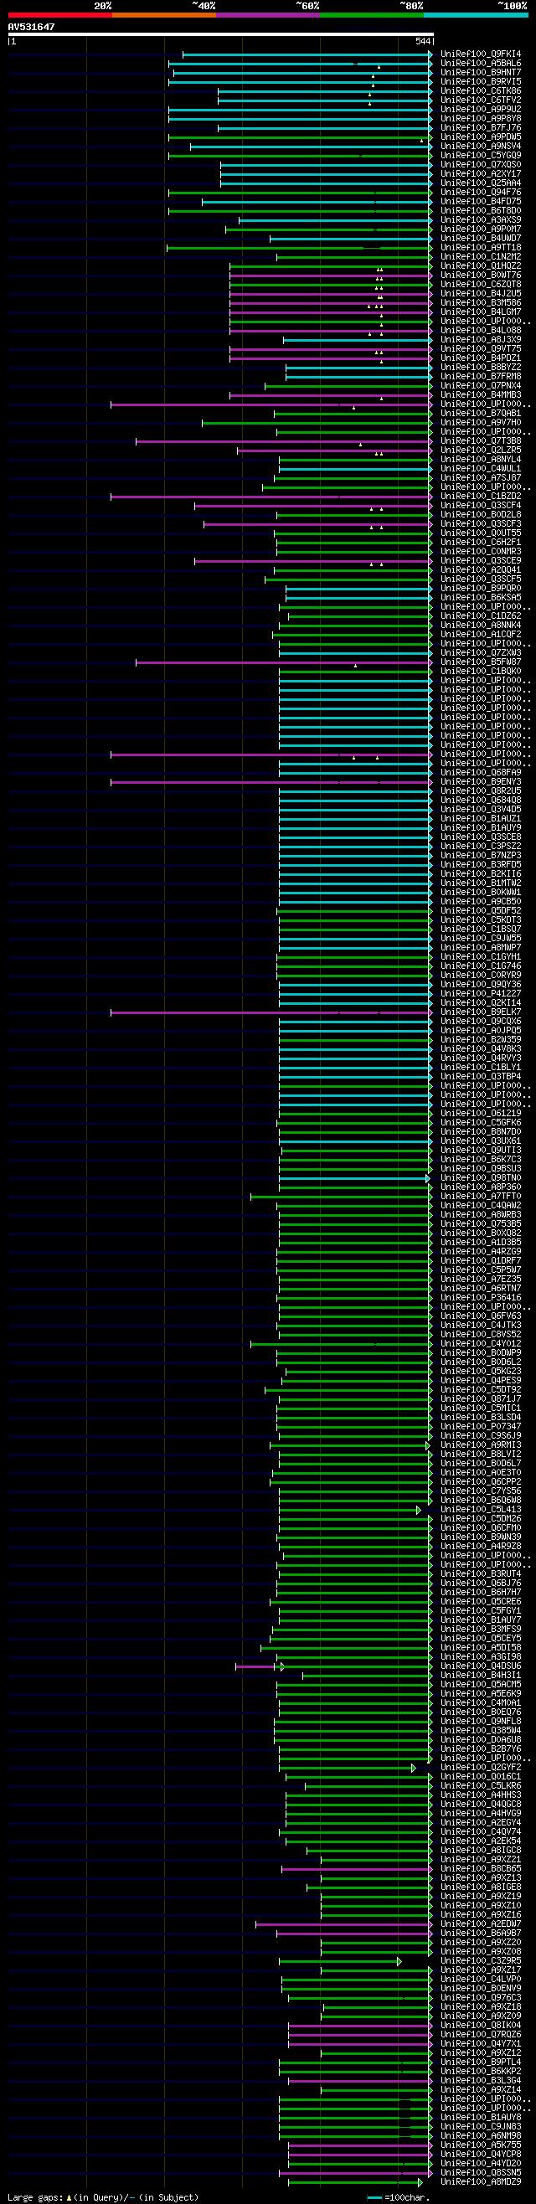Image resolution: width=536 pixels, height=2204 pixels.
Task: Select hit label UniRef100_P36416
Action: 481,1297
